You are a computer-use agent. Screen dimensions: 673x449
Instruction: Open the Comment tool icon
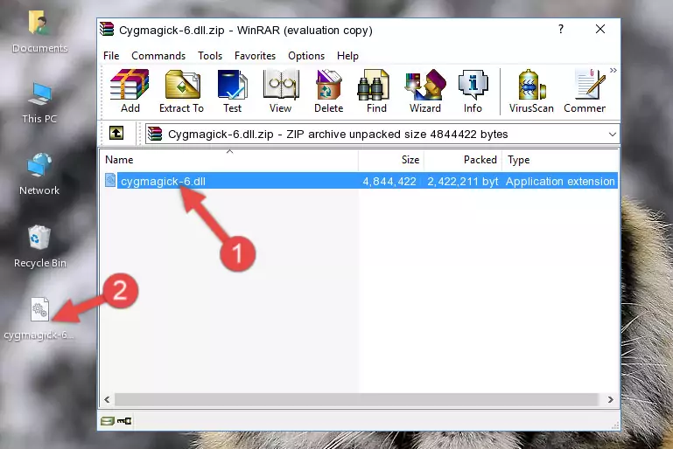[x=585, y=90]
